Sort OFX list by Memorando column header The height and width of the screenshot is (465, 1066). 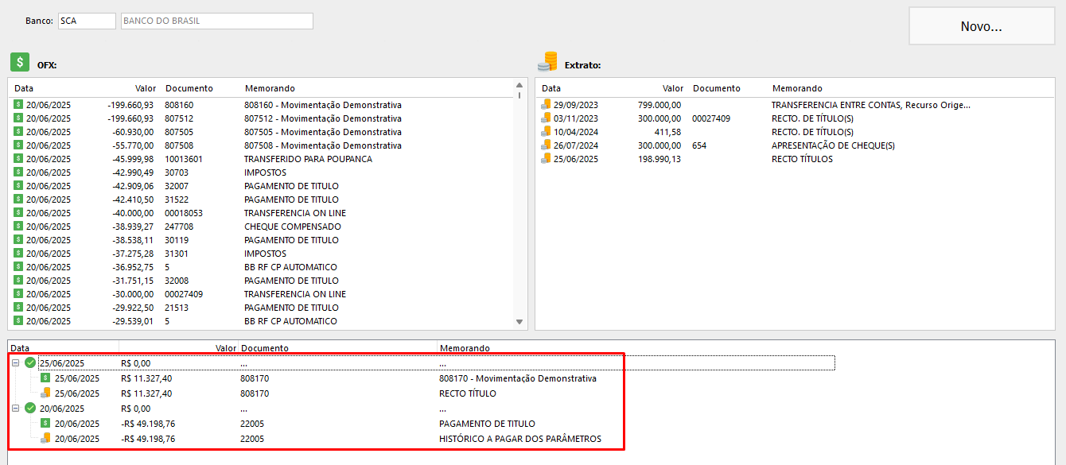(270, 88)
